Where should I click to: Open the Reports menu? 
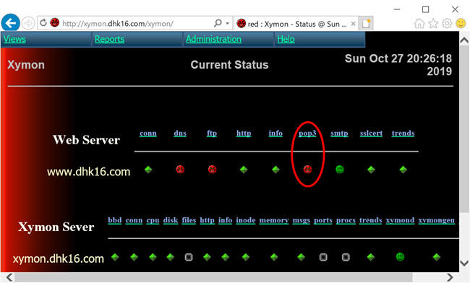coord(110,39)
